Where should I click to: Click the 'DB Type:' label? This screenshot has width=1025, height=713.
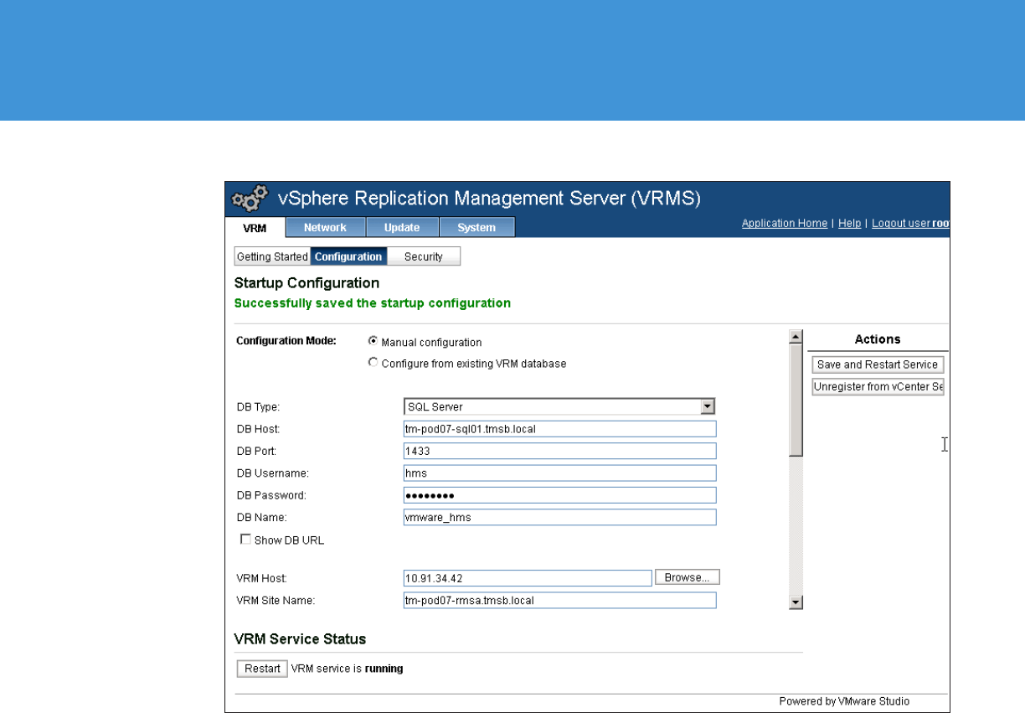[x=258, y=407]
